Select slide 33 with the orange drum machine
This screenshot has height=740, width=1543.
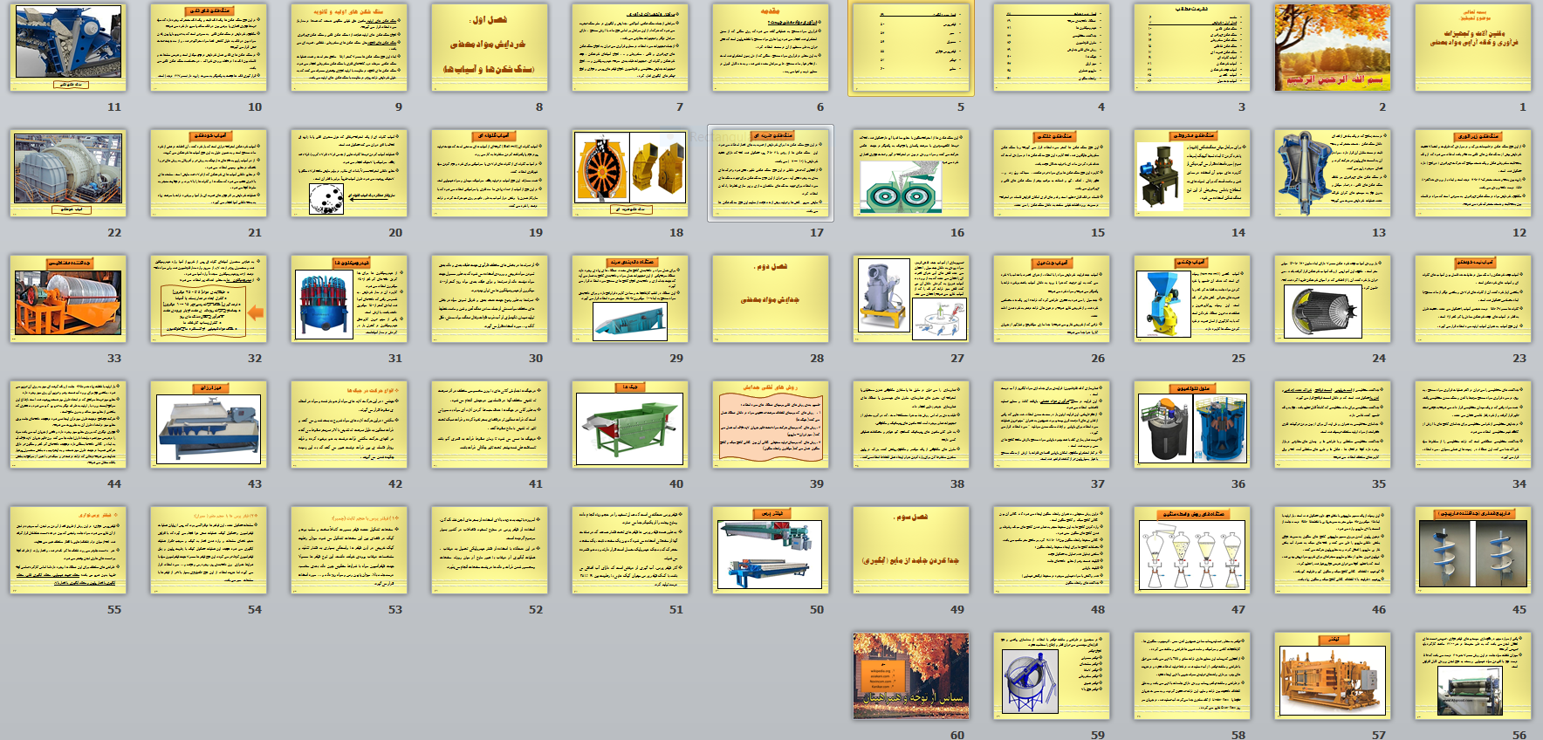point(68,299)
